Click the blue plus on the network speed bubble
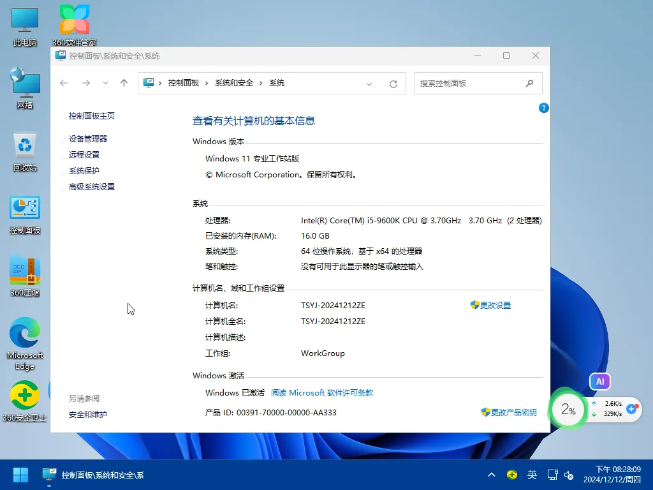Screen dimensions: 653x490 coord(631,410)
